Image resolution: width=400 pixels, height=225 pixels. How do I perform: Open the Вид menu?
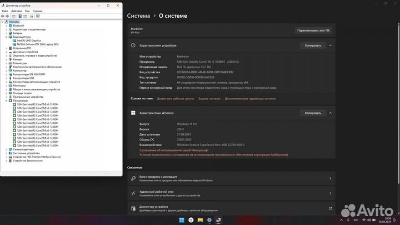[x=27, y=11]
